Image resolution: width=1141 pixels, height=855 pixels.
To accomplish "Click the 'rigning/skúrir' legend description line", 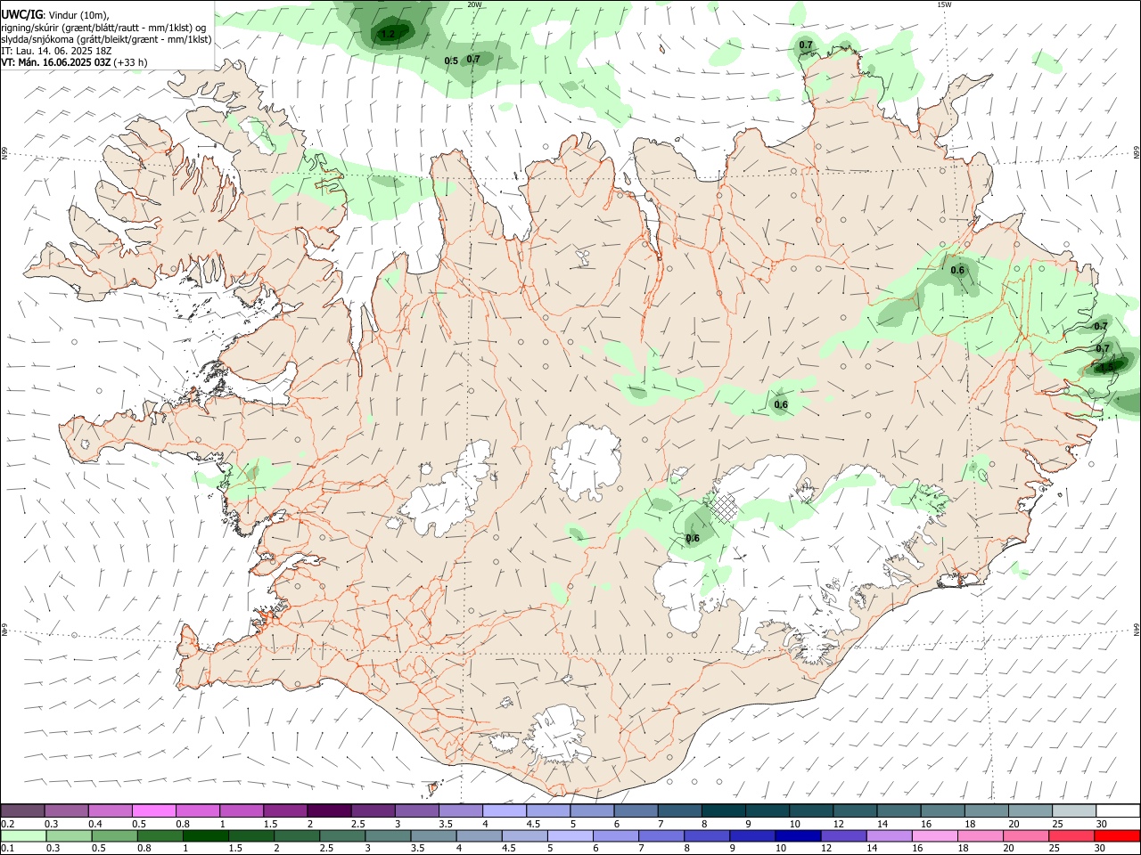I will 105,27.
